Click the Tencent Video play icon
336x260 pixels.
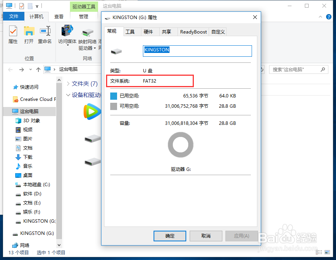tap(92, 112)
